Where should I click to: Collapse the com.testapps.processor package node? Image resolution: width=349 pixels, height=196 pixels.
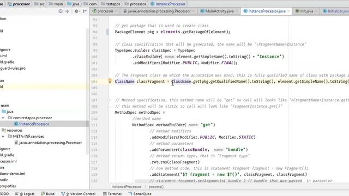(3, 118)
